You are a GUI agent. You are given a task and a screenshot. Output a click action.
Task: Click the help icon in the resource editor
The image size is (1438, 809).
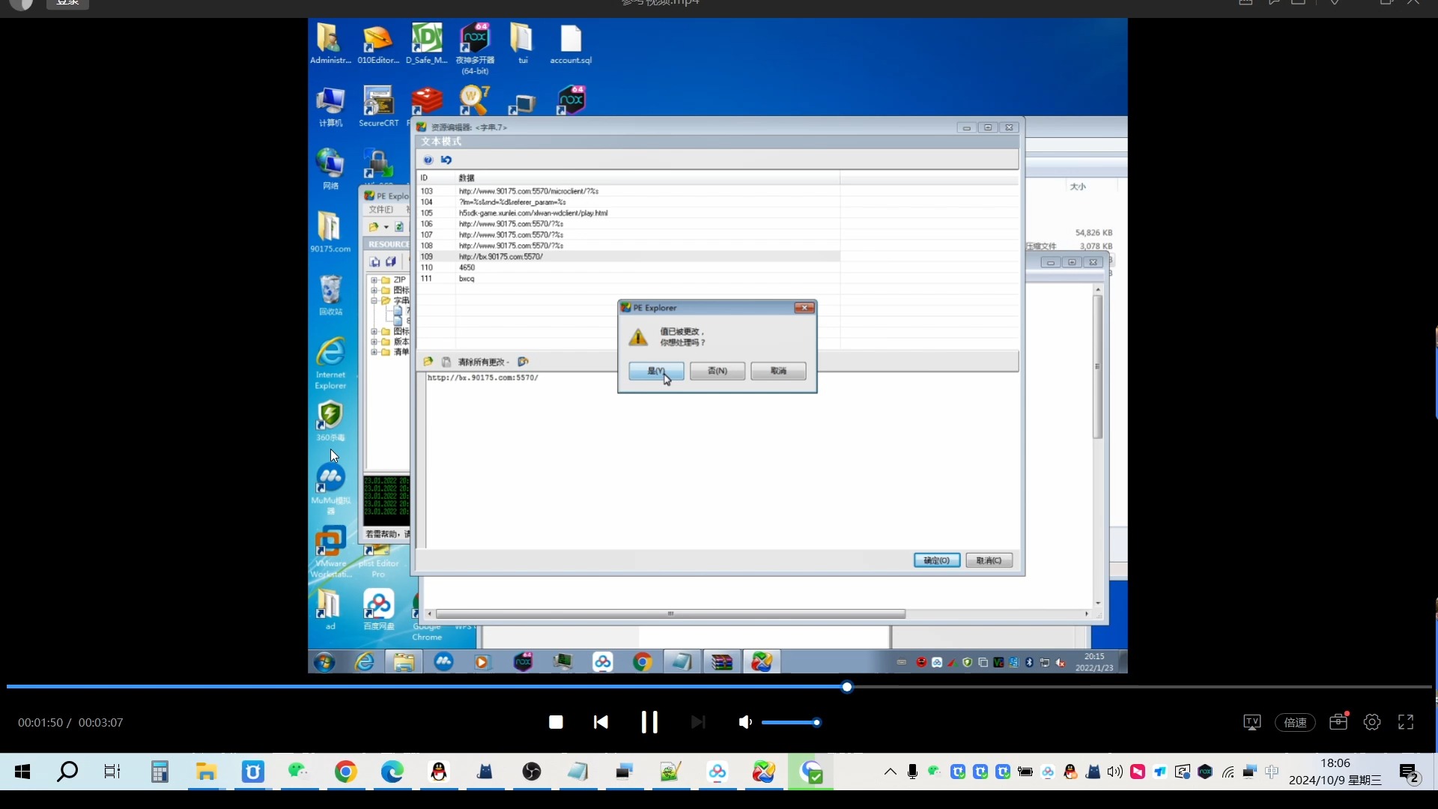coord(428,160)
